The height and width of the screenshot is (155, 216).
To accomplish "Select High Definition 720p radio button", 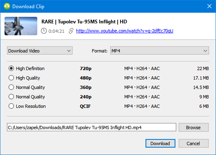I will coord(11,68).
